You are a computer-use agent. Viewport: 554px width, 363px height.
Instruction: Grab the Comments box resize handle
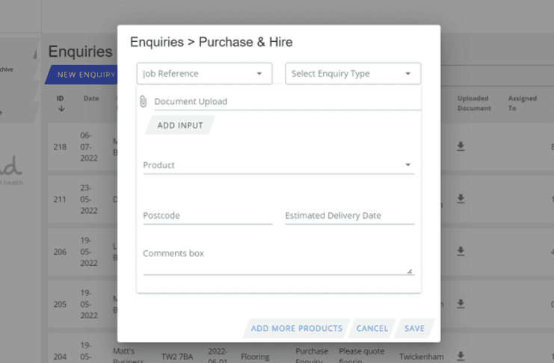(x=409, y=271)
